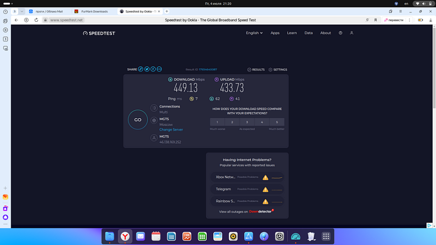Expand Xbox Network outage row
436x245 pixels.
click(247, 177)
